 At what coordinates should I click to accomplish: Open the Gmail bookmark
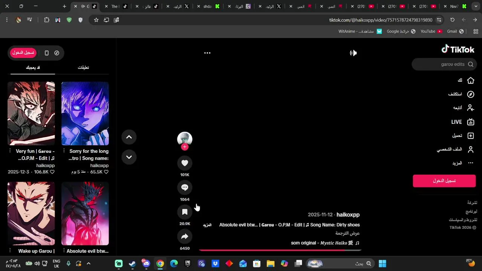tap(455, 31)
